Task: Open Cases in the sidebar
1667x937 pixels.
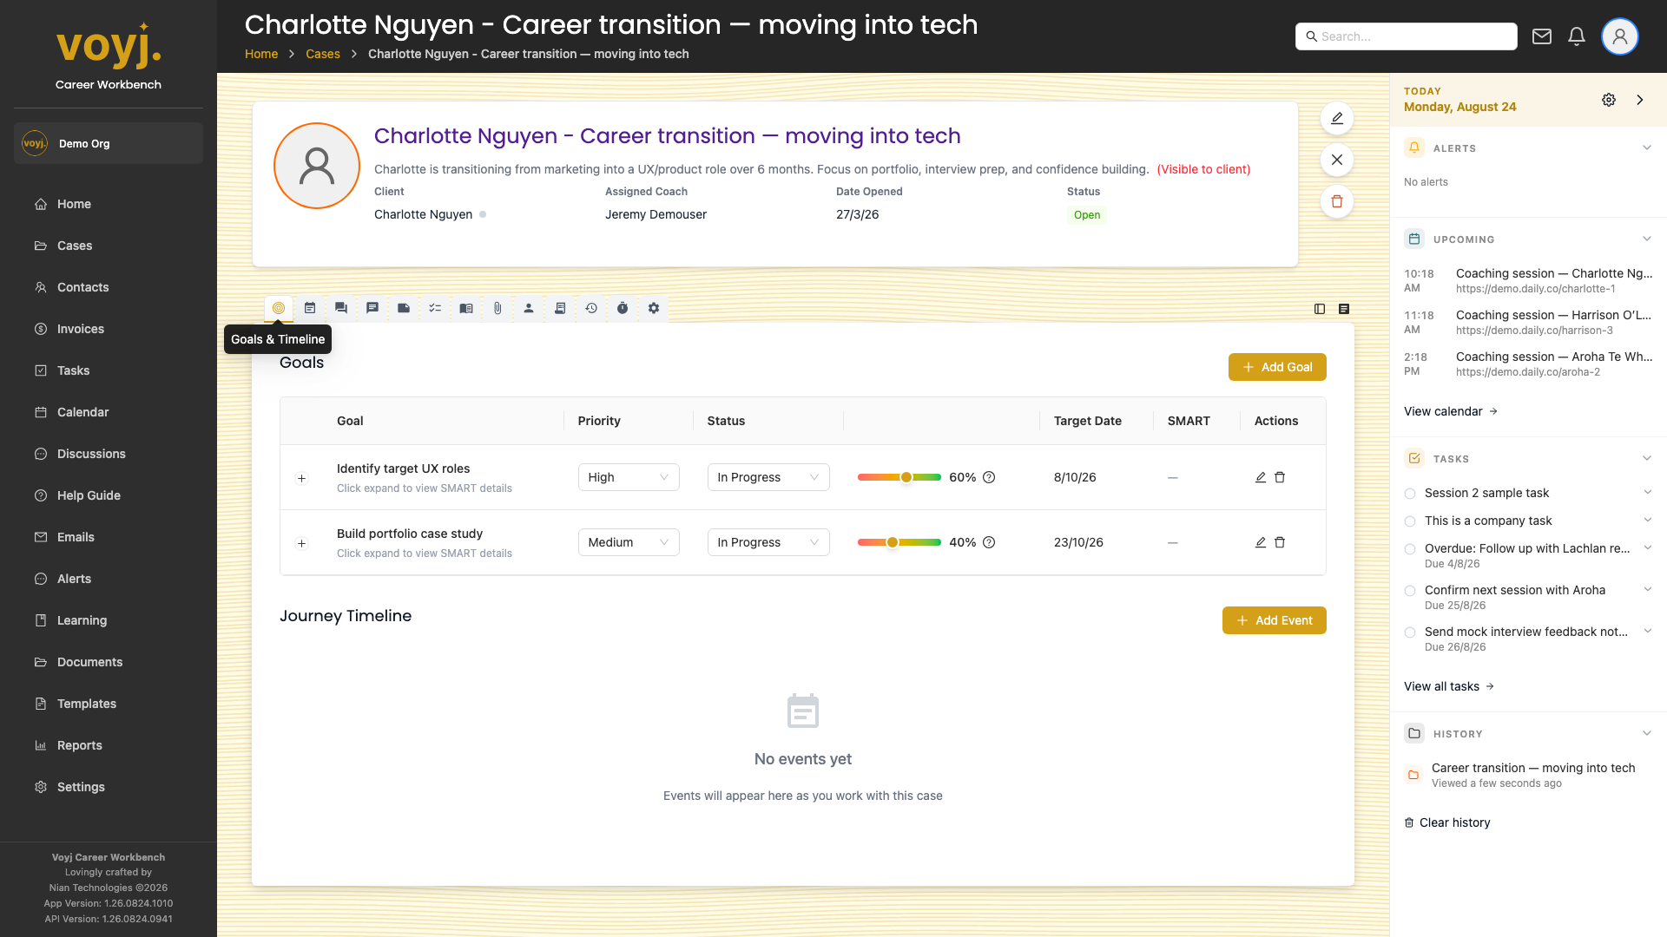Action: tap(109, 246)
